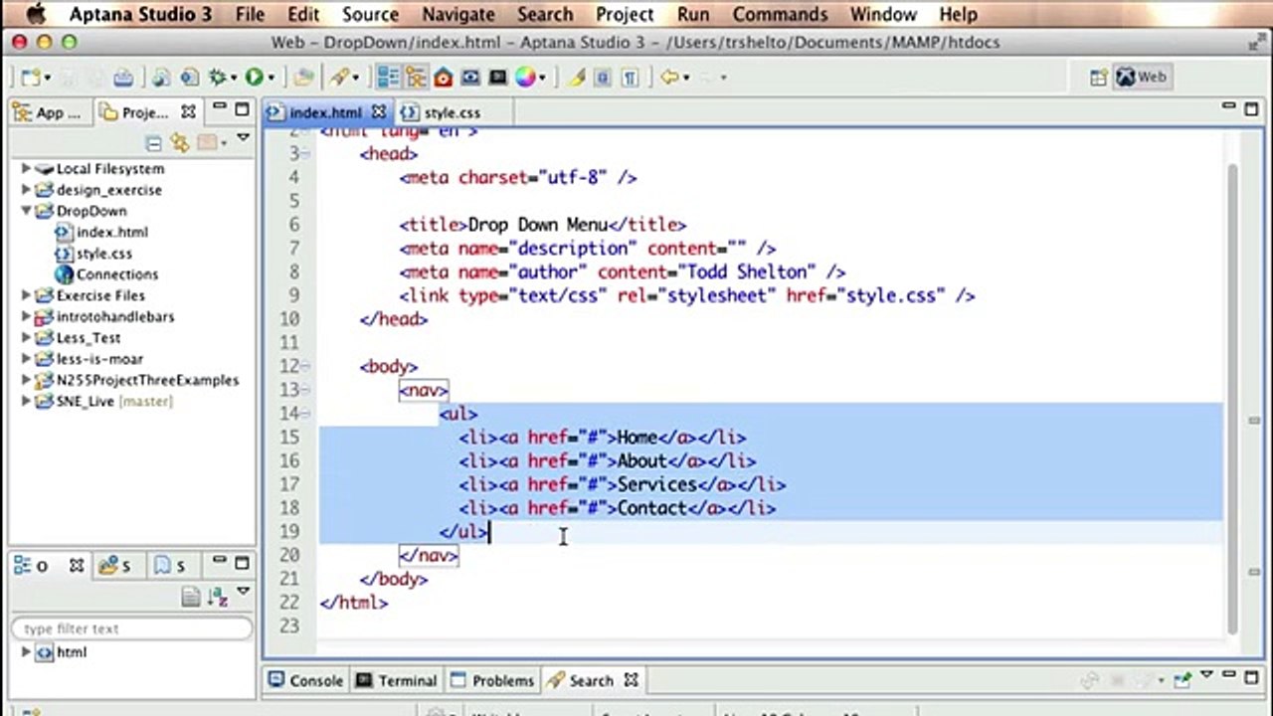
Task: Collapse the DropDown project folder
Action: pyautogui.click(x=26, y=211)
